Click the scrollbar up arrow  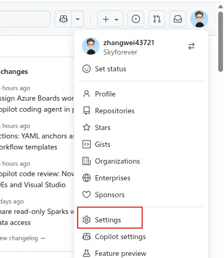(221, 7)
